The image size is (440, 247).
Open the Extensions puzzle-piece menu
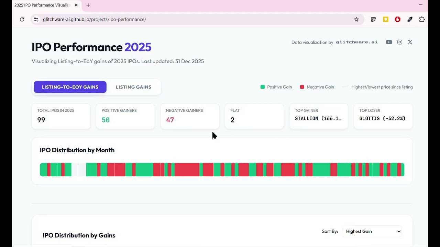coord(422,20)
